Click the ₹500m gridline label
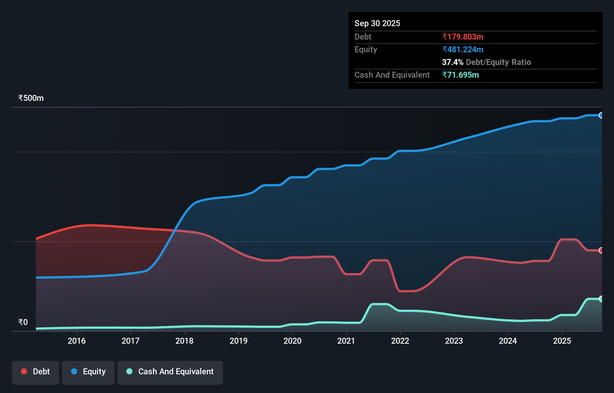The width and height of the screenshot is (614, 393). (31, 98)
